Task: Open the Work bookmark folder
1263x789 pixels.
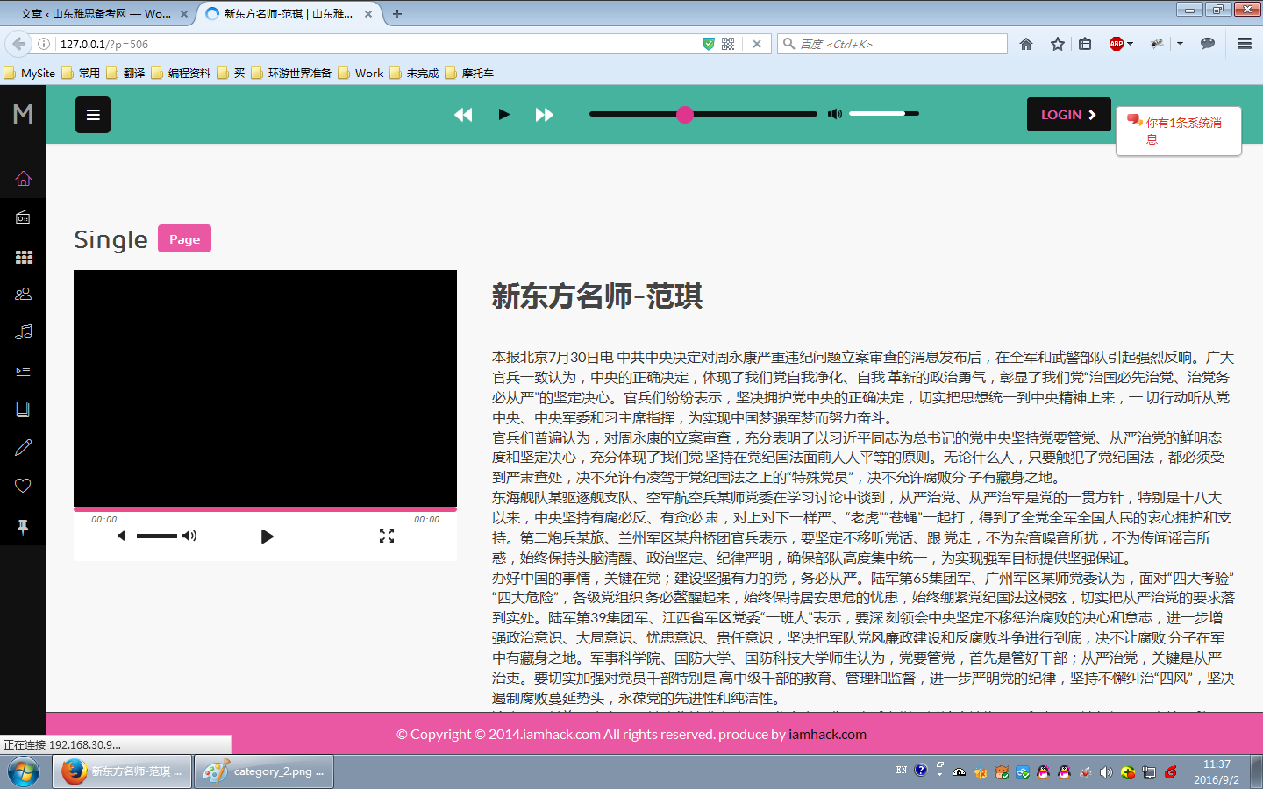Action: (x=360, y=73)
